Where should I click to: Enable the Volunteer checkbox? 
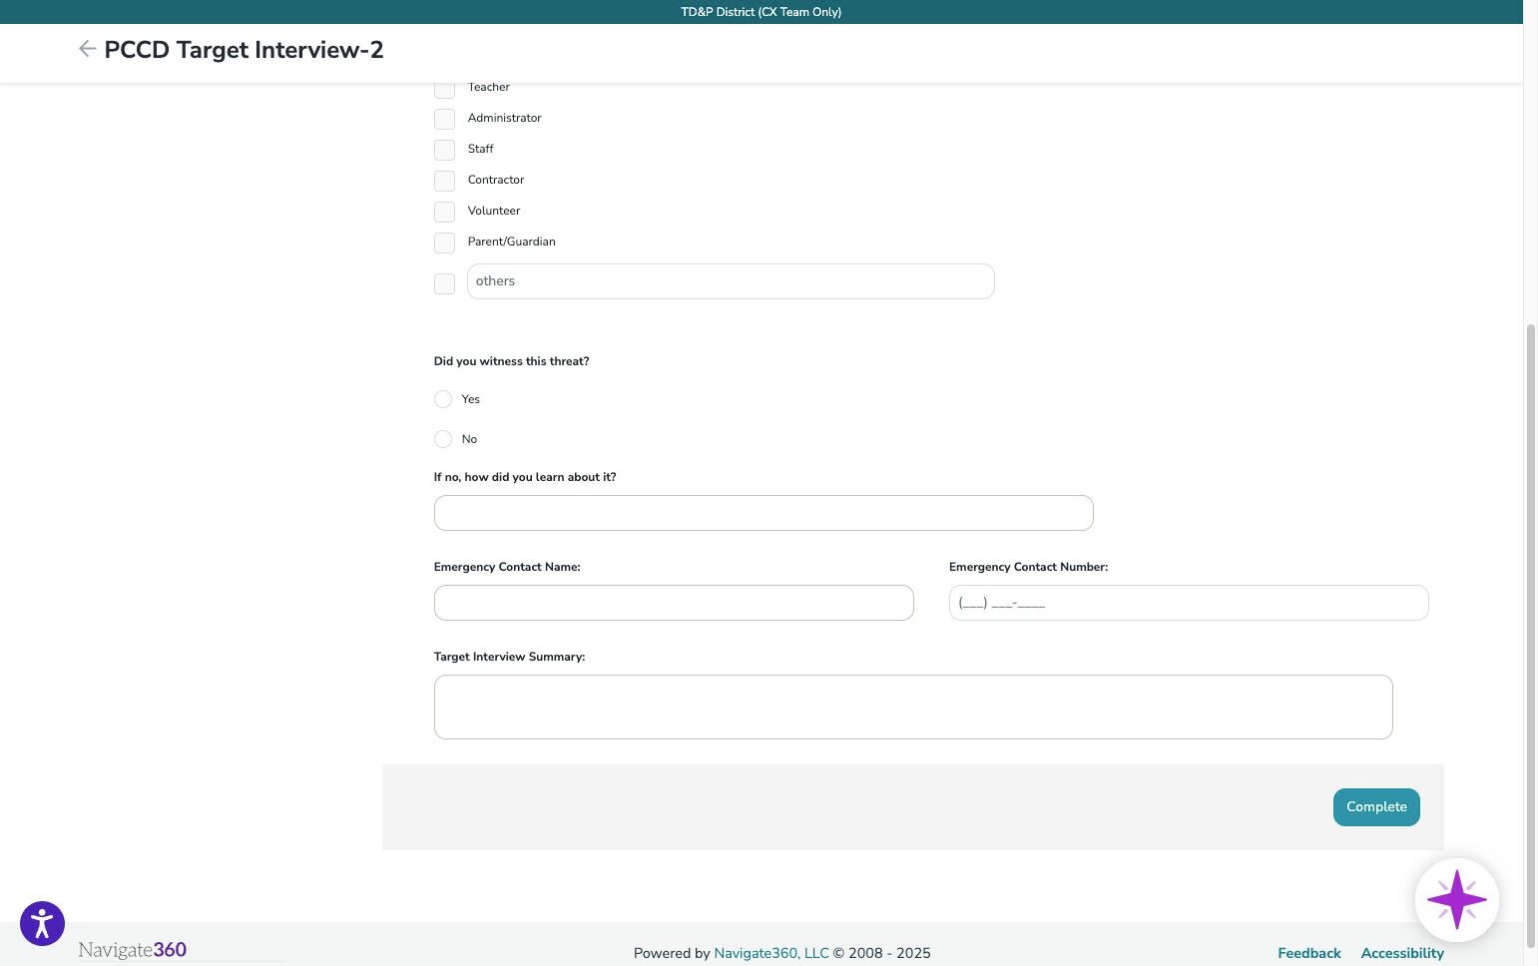[444, 212]
